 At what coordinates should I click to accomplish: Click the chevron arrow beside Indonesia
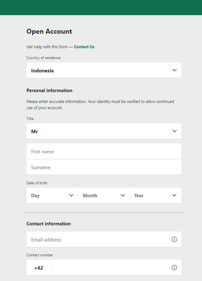point(174,70)
